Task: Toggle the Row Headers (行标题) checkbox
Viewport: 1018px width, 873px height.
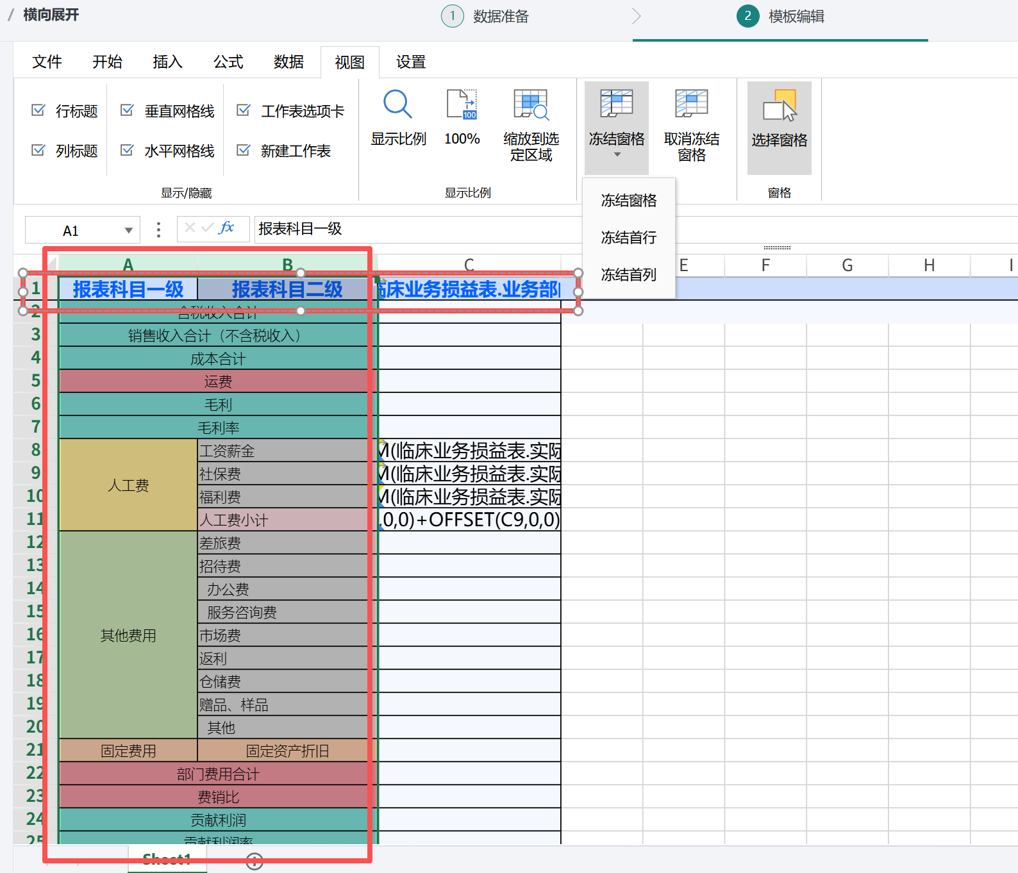Action: click(38, 110)
